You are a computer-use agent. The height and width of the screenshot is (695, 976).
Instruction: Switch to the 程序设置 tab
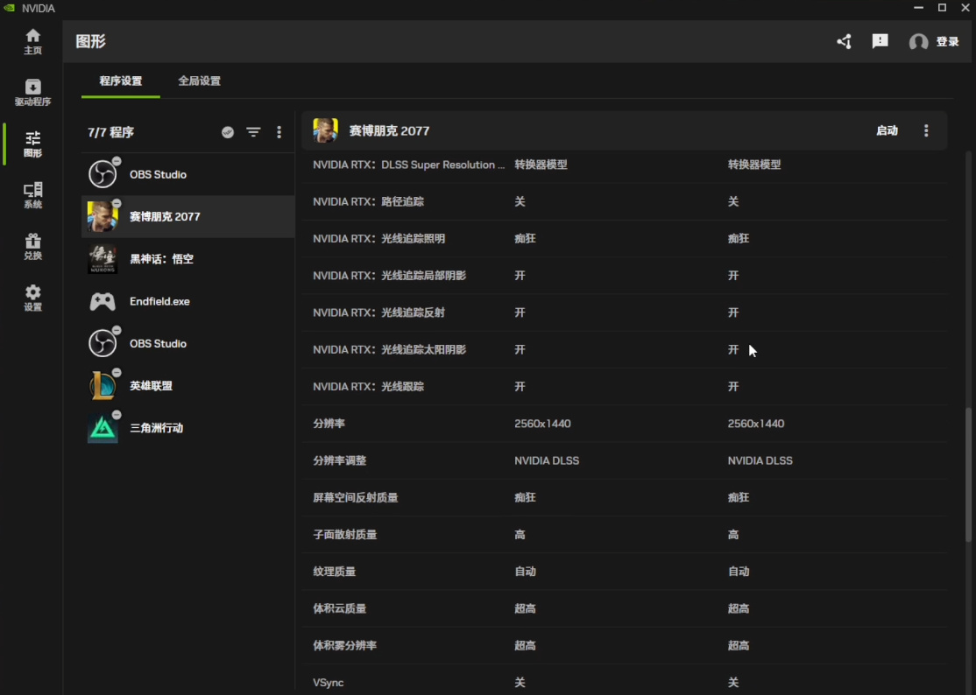coord(121,81)
